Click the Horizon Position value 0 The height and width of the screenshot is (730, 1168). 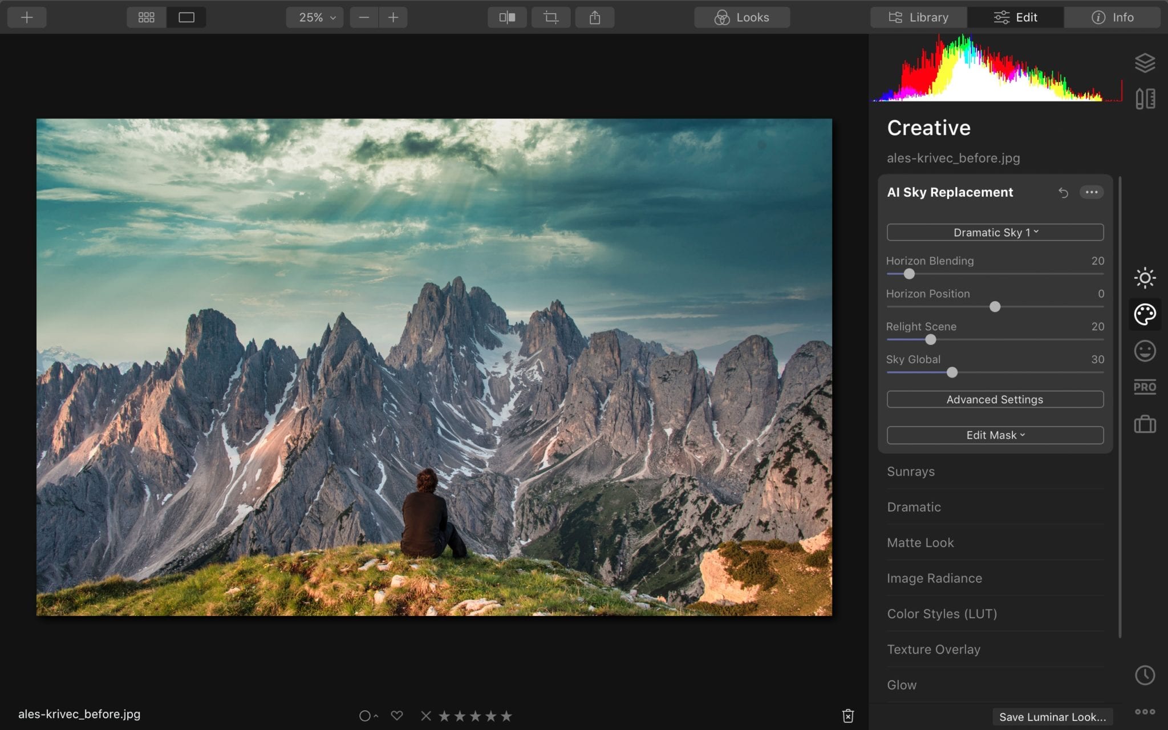[x=1101, y=294]
